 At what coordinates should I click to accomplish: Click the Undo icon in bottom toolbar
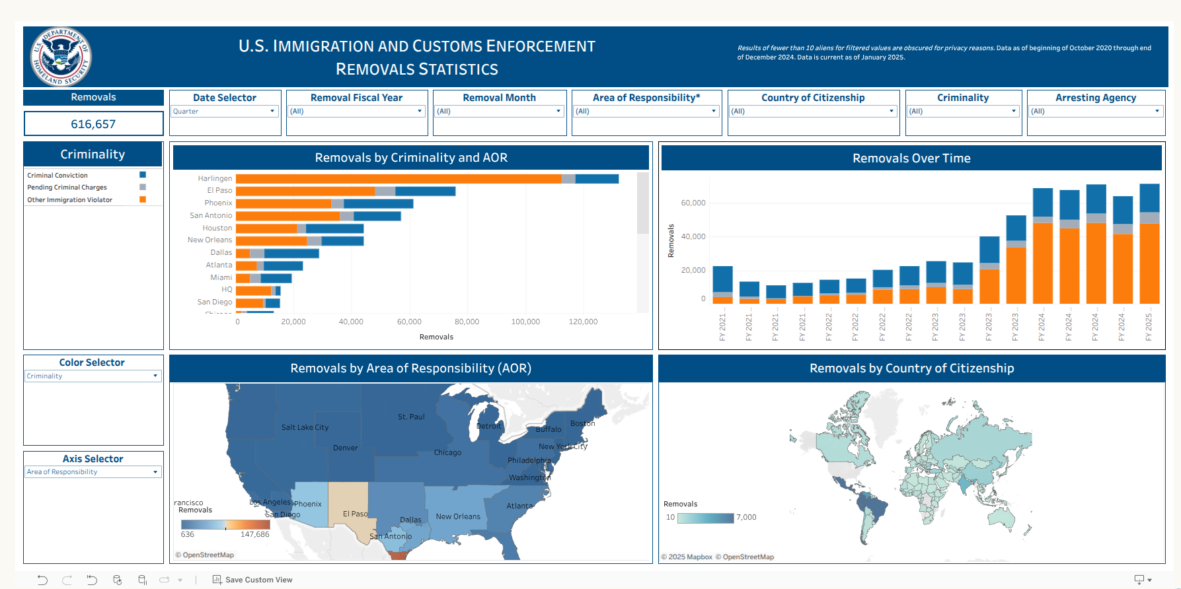tap(42, 580)
